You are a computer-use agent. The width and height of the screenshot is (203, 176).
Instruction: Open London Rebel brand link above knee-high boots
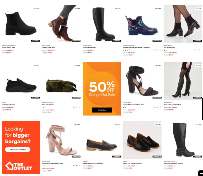pos(87,45)
